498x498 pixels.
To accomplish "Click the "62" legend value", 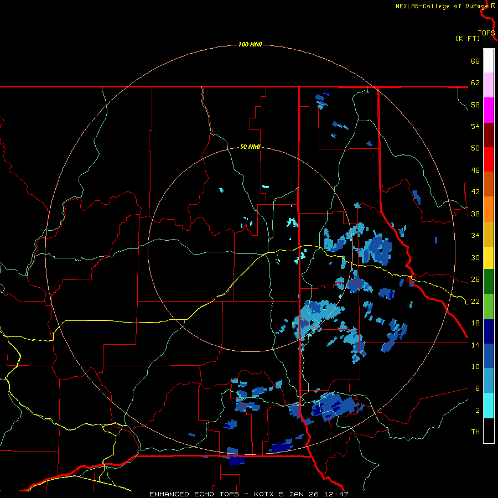I will tap(475, 83).
